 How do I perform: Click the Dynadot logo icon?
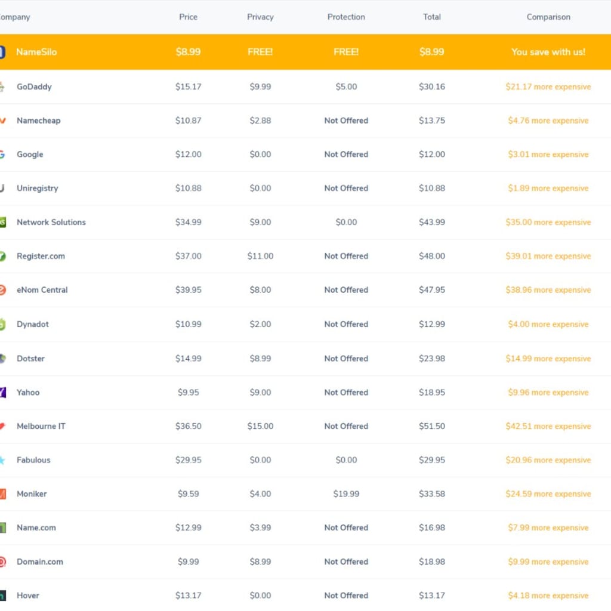pyautogui.click(x=2, y=324)
